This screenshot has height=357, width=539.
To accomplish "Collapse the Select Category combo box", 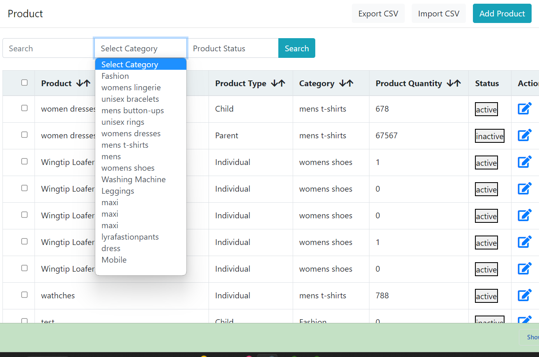I will pos(141,48).
